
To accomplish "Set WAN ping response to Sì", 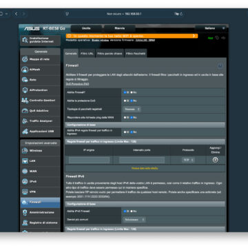I will pyautogui.click(x=125, y=117).
